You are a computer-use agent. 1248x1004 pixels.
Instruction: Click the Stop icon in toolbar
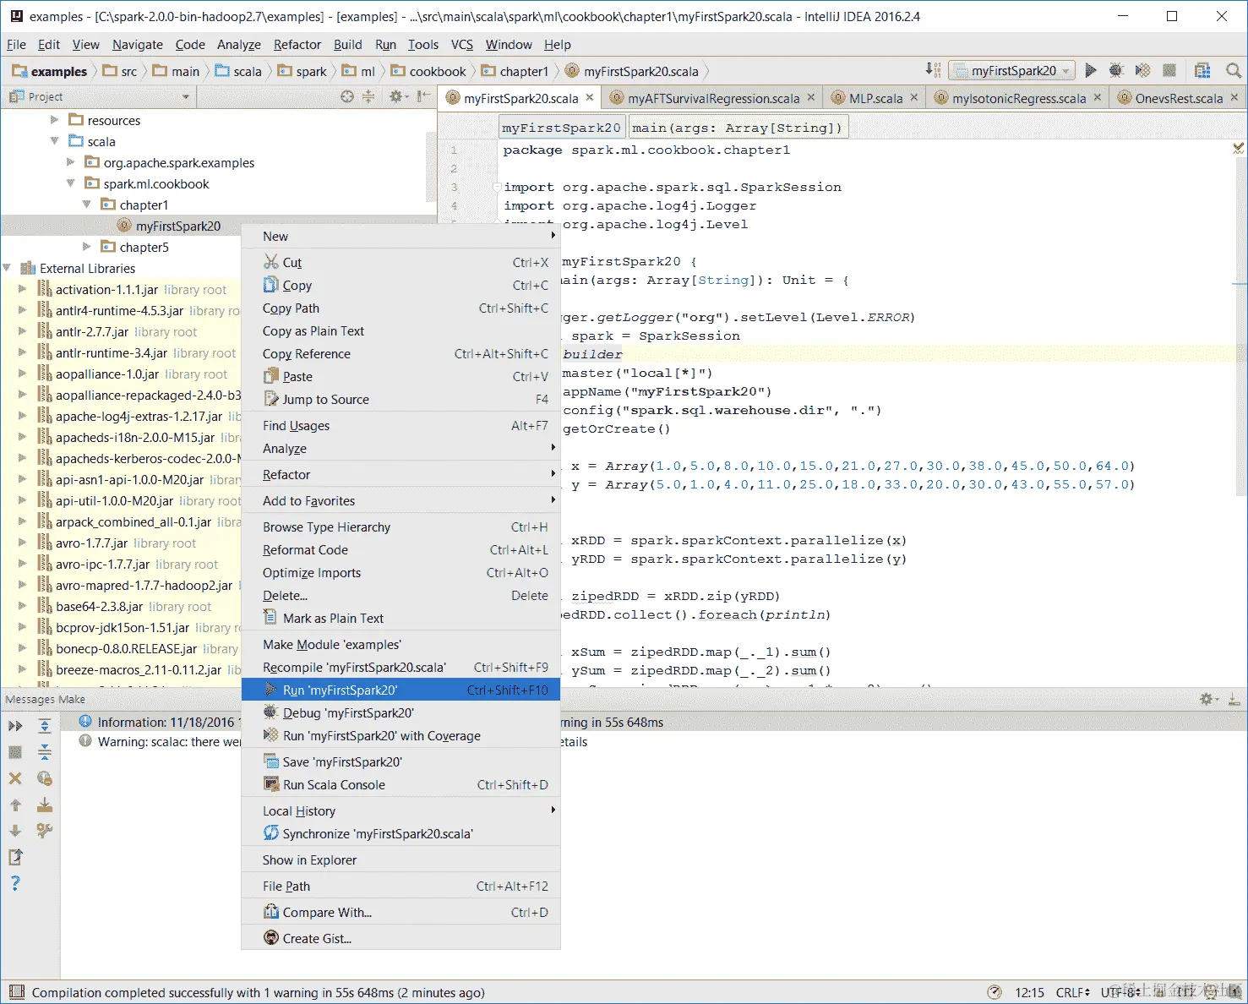coord(1169,70)
